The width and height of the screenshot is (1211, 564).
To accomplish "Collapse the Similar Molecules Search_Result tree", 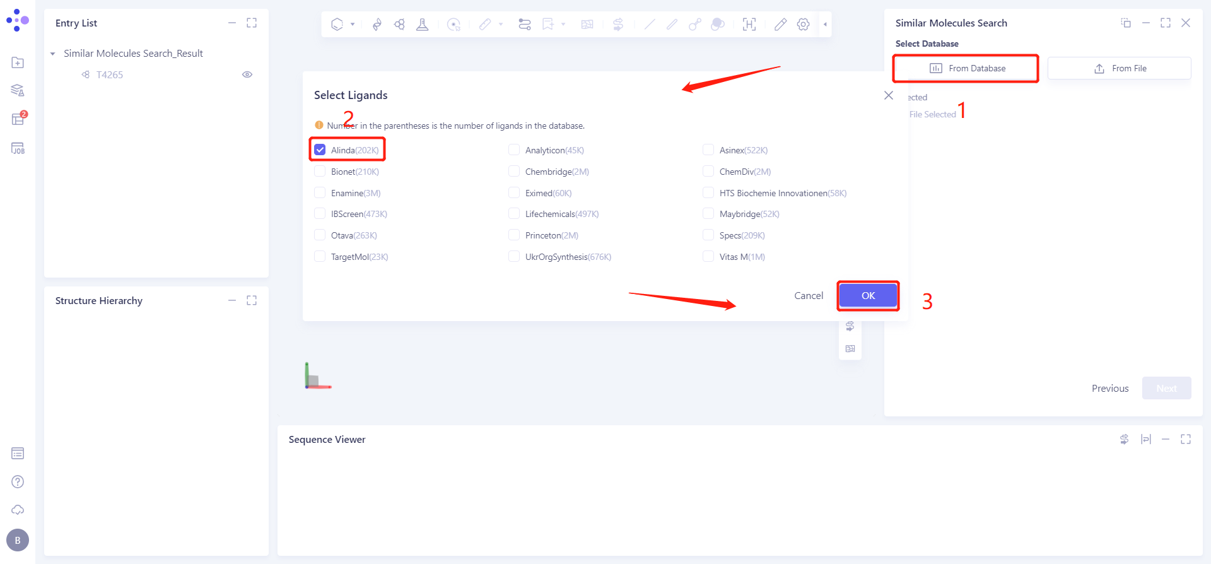I will 53,54.
